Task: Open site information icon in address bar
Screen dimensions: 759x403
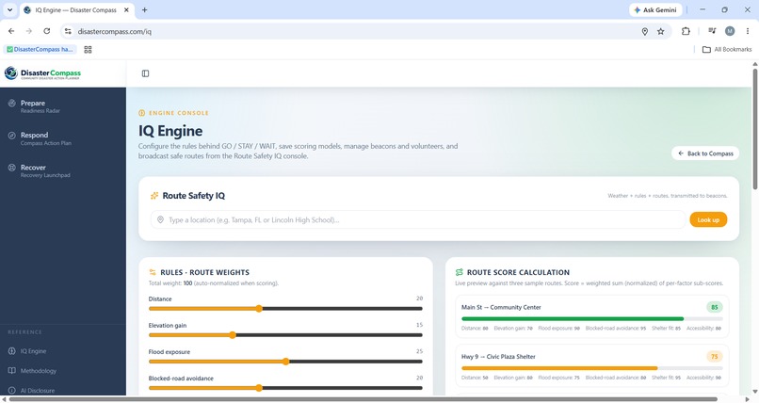Action: click(68, 31)
